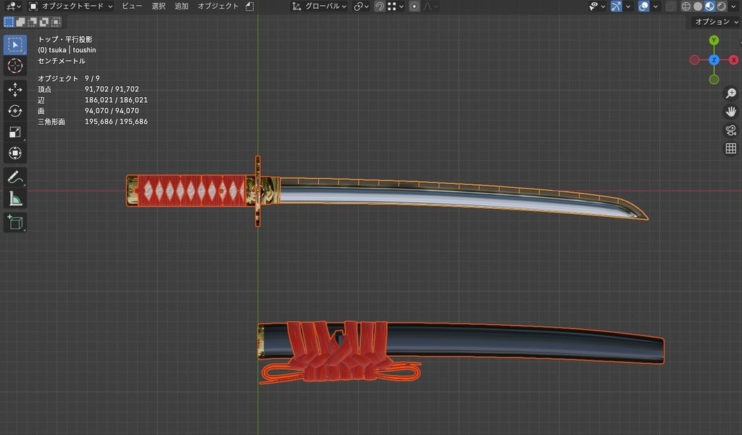Toggle viewport gizmos display
Image resolution: width=742 pixels, height=435 pixels.
pyautogui.click(x=616, y=6)
